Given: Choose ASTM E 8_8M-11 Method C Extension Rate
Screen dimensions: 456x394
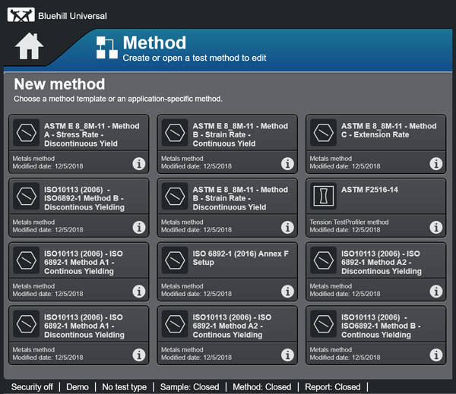Looking at the screenshot, I should pyautogui.click(x=389, y=131).
